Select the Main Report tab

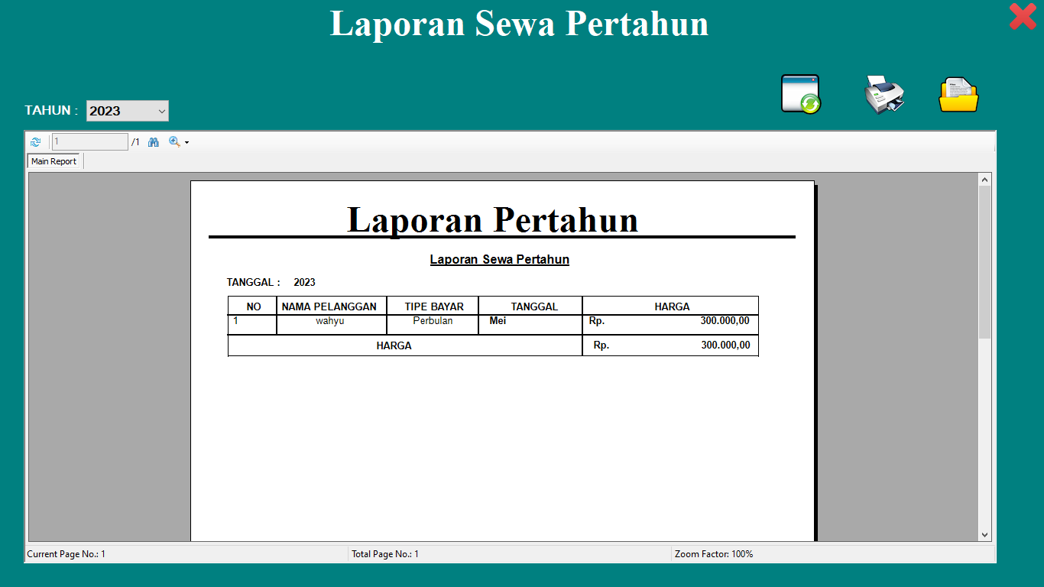[x=53, y=161]
